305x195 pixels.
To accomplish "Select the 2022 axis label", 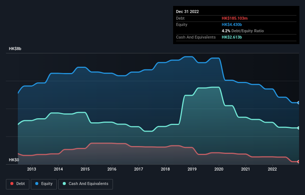I will [x=272, y=169].
